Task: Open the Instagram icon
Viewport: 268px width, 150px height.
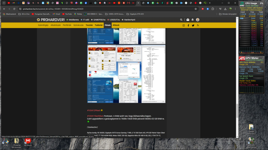Action: (184, 25)
